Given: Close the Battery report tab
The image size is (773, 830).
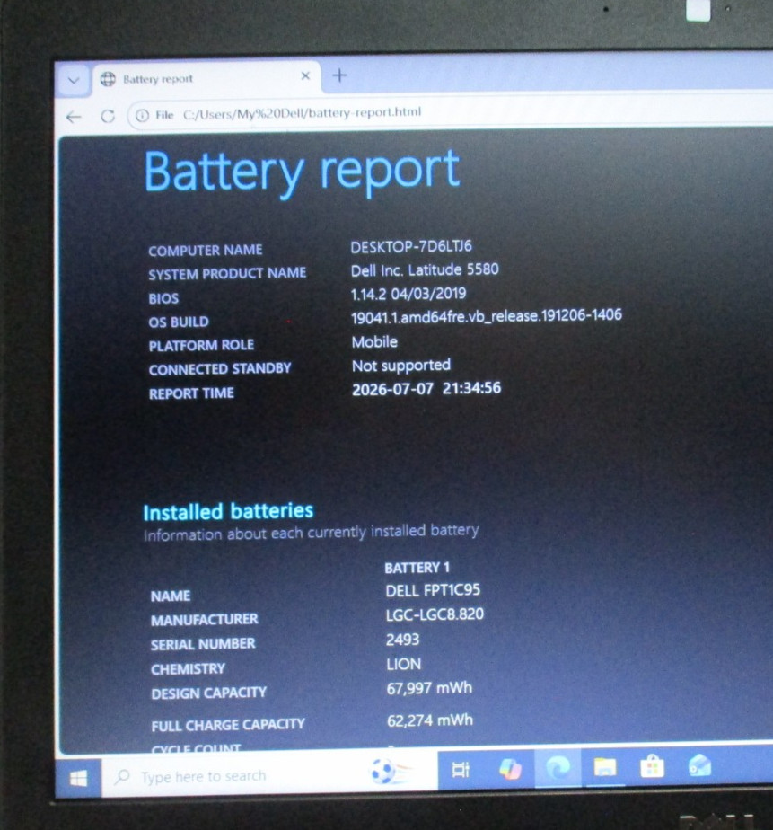Looking at the screenshot, I should pyautogui.click(x=305, y=76).
